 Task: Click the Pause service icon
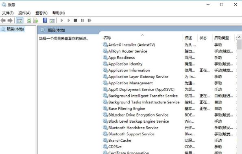coord(83,20)
